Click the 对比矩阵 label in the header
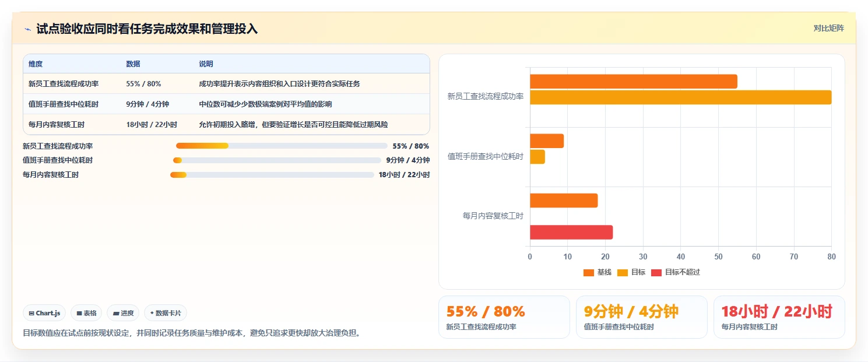Image resolution: width=868 pixels, height=362 pixels. 828,28
